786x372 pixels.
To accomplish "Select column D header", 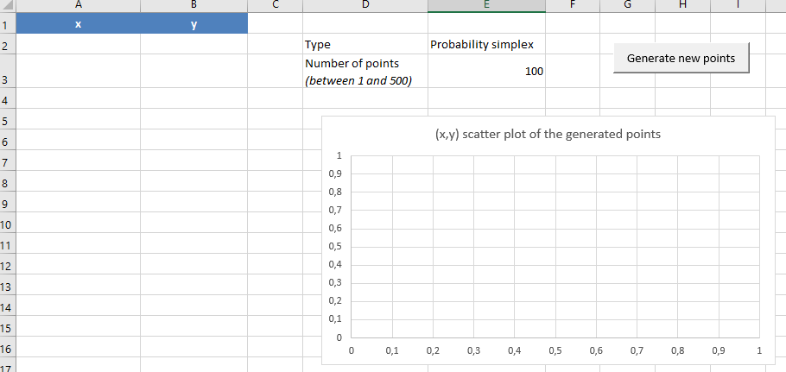I will [x=364, y=5].
